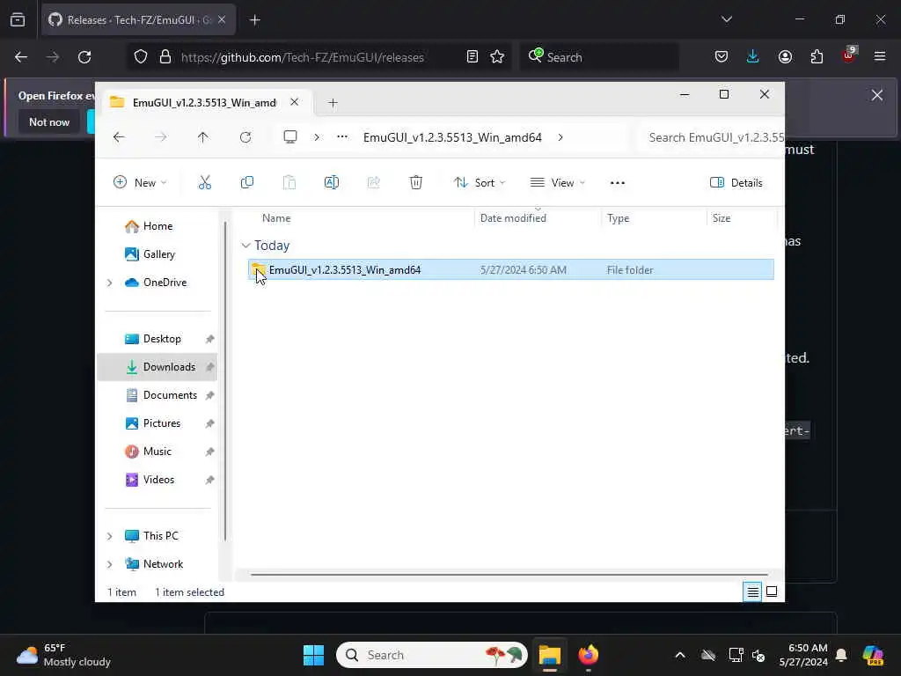Sort by the Name column header
Viewport: 901px width, 676px height.
click(276, 218)
